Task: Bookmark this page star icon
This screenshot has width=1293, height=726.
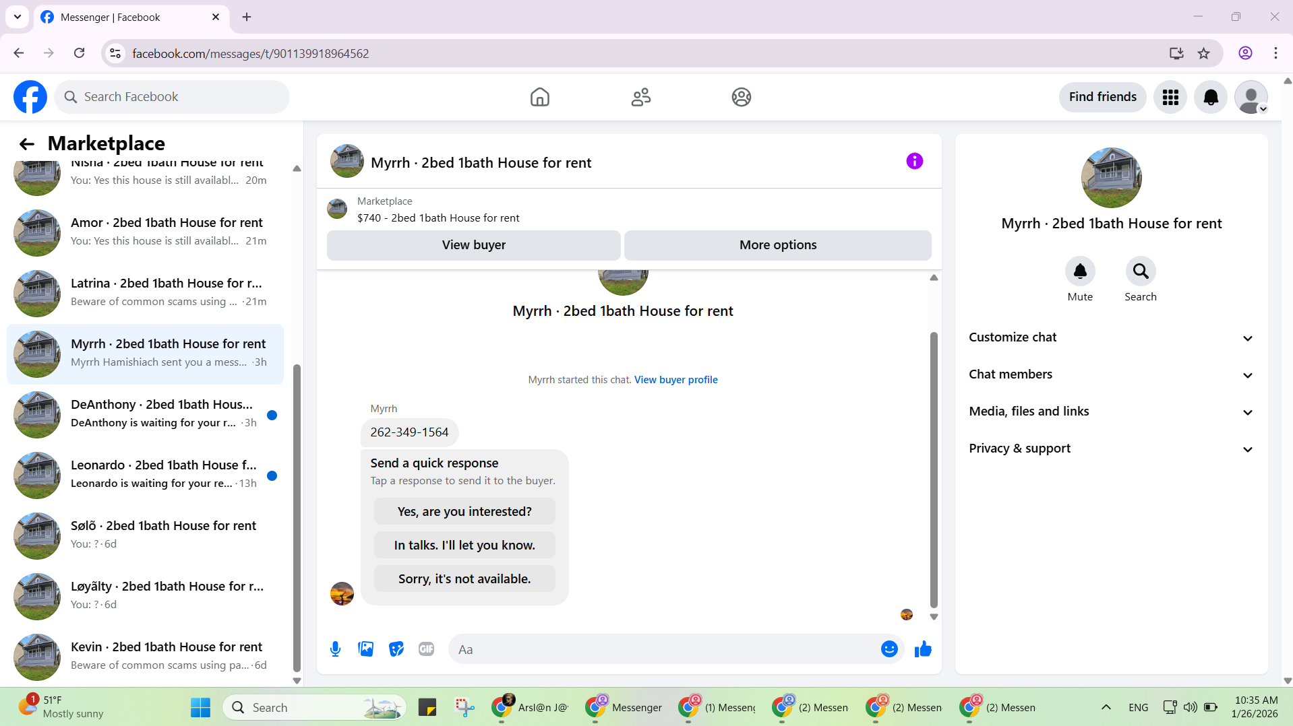Action: (1203, 53)
